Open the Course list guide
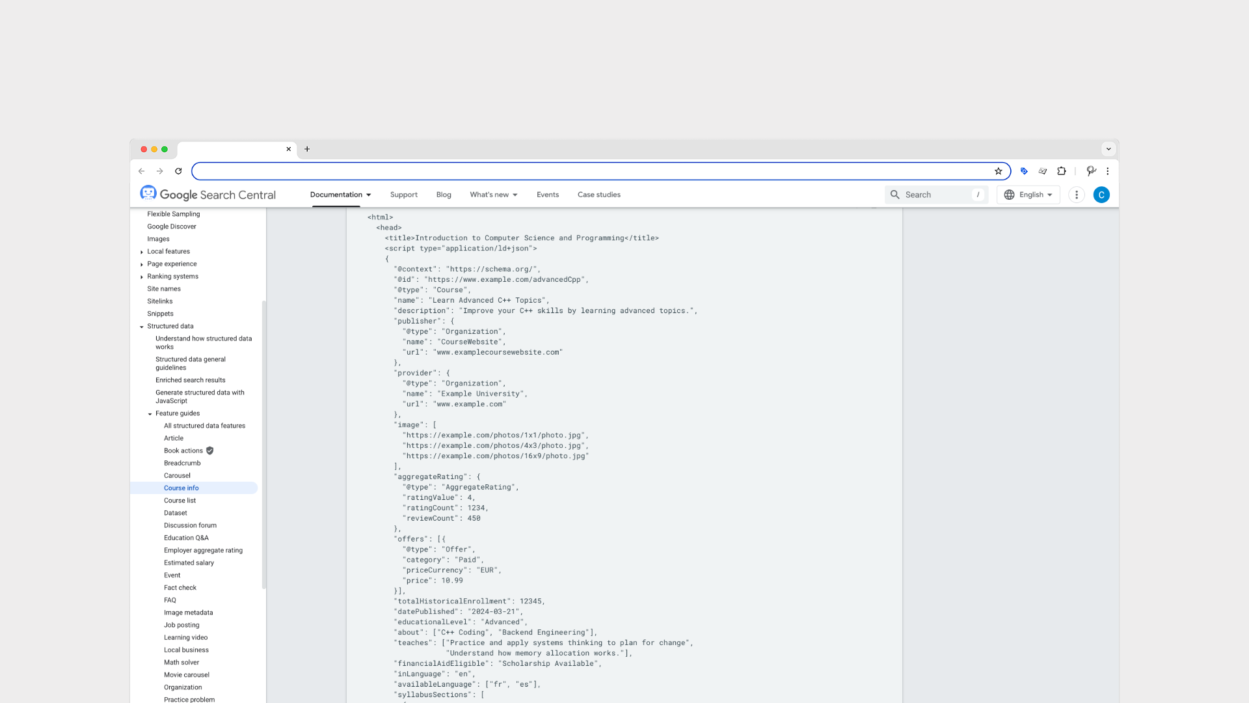This screenshot has height=703, width=1249. point(180,501)
